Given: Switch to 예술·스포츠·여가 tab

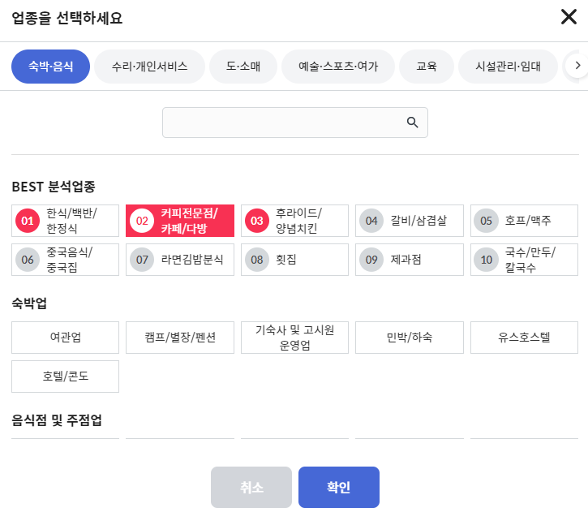Looking at the screenshot, I should (x=338, y=67).
